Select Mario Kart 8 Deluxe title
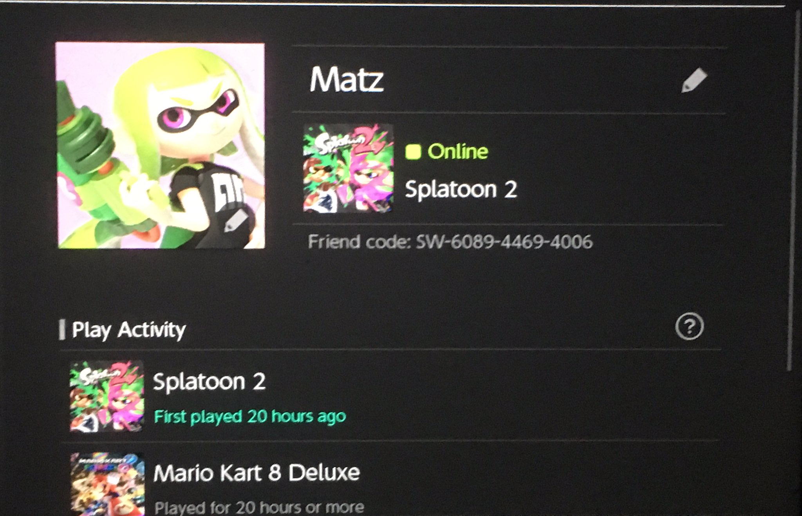 [x=257, y=473]
